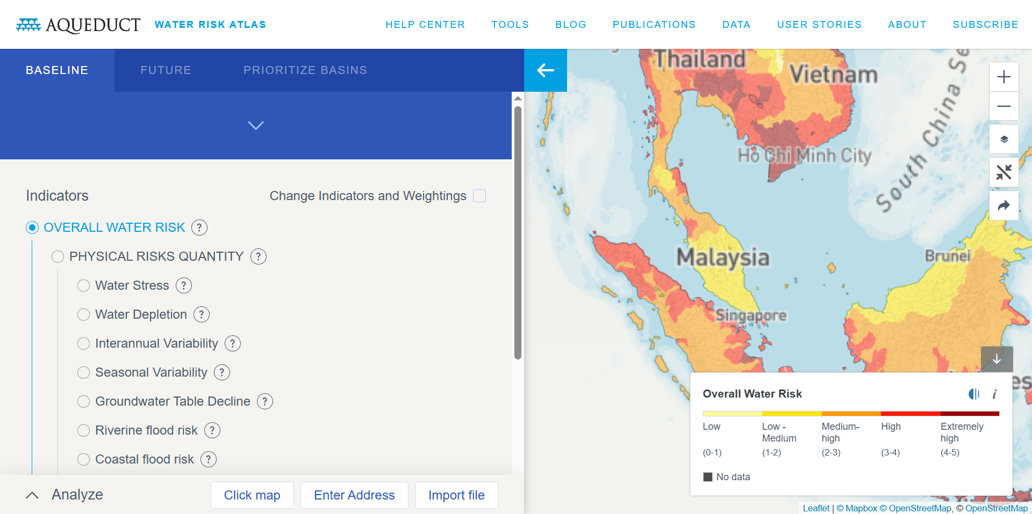Open the map layers control
Screen dimensions: 1032x514
tap(1004, 139)
